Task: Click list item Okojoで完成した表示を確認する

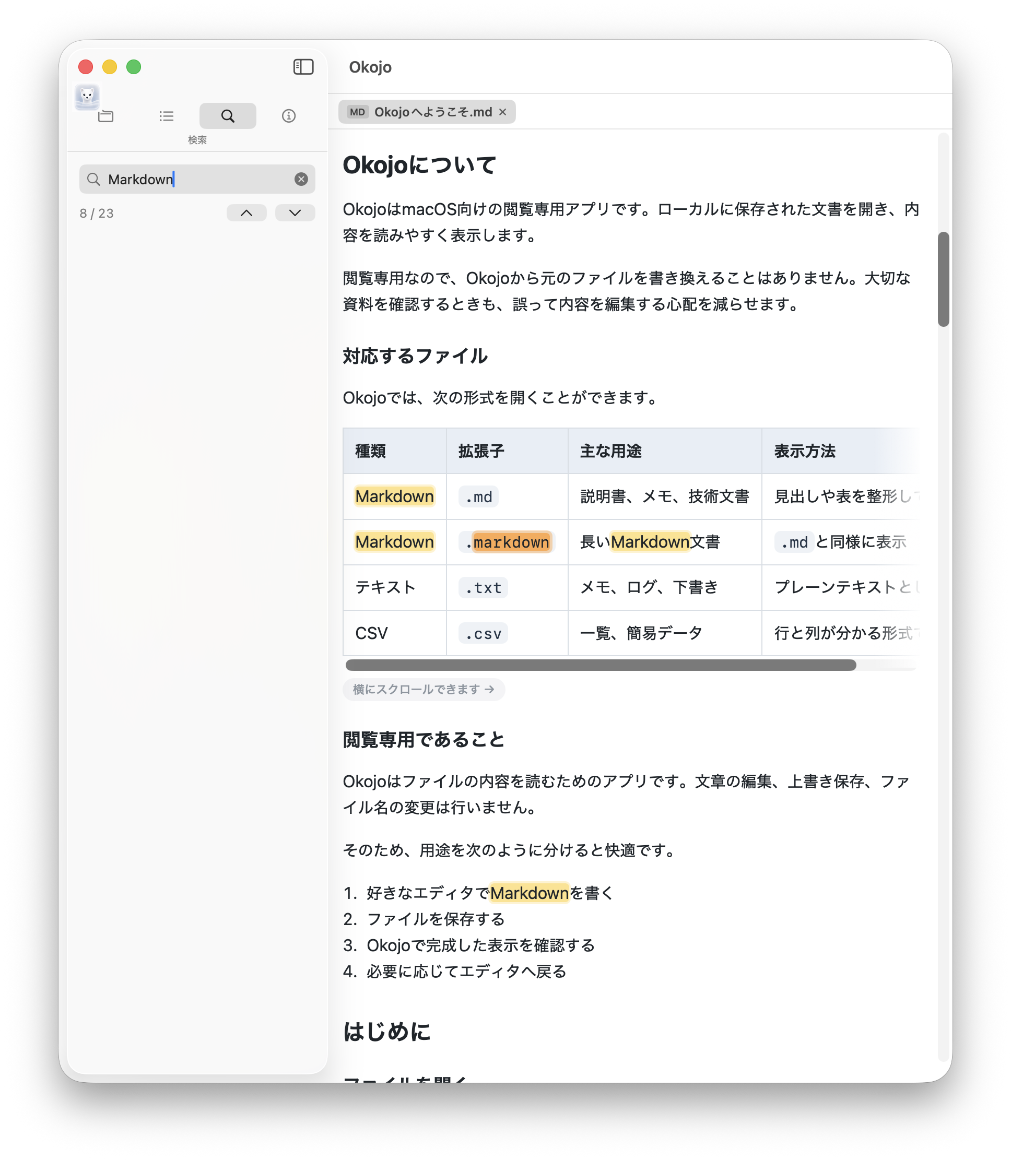Action: pyautogui.click(x=480, y=946)
